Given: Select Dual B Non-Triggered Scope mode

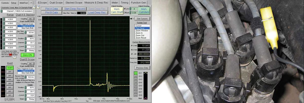Looking at the screenshot, I should pyautogui.click(x=26, y=68).
